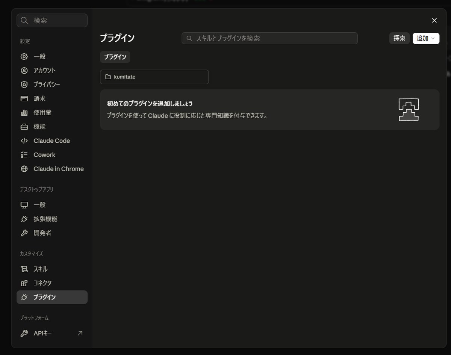Viewport: 451px width, 355px height.
Task: Click the shield icon for プライバシー
Action: pos(24,85)
